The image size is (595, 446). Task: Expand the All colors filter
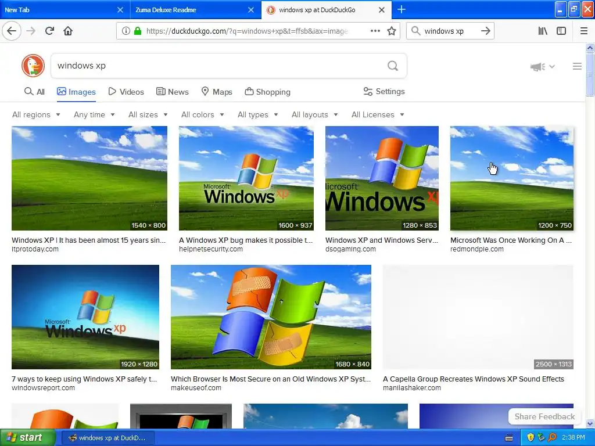click(x=203, y=114)
